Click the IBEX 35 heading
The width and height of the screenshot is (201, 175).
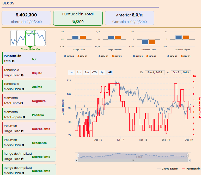tap(8, 3)
